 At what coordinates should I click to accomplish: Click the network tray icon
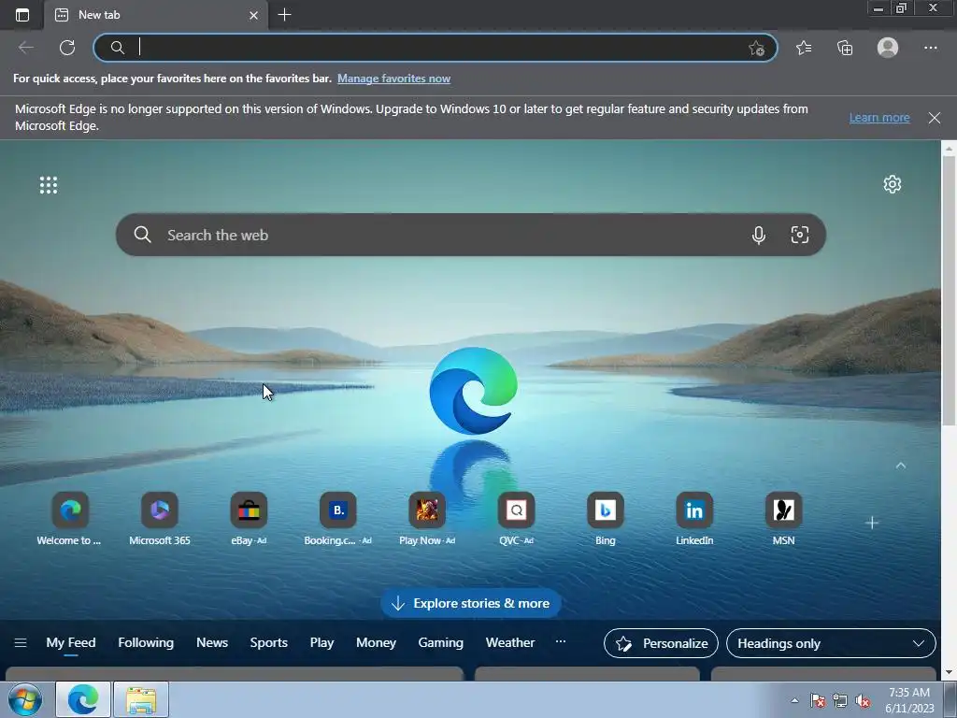840,701
